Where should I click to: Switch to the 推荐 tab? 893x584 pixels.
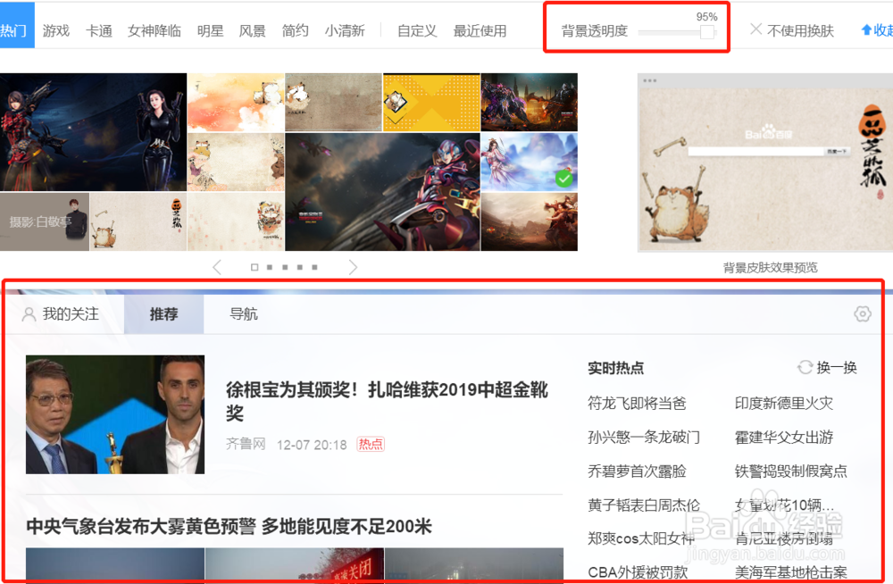pos(164,314)
